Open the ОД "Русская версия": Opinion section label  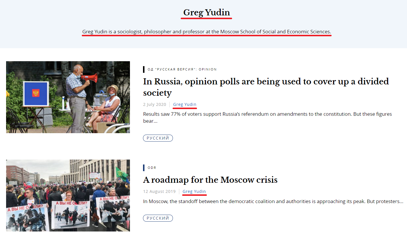coord(182,69)
